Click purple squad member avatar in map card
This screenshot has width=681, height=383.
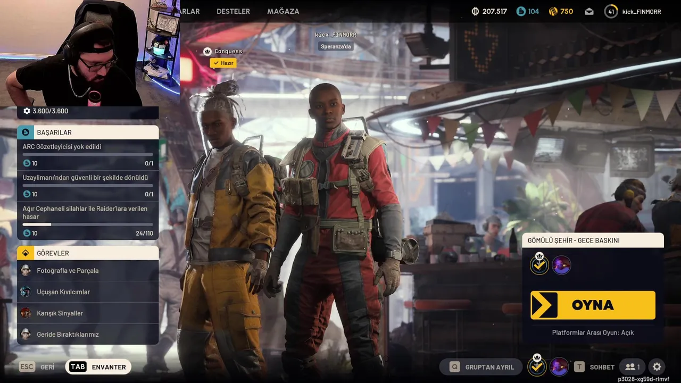[x=561, y=265]
